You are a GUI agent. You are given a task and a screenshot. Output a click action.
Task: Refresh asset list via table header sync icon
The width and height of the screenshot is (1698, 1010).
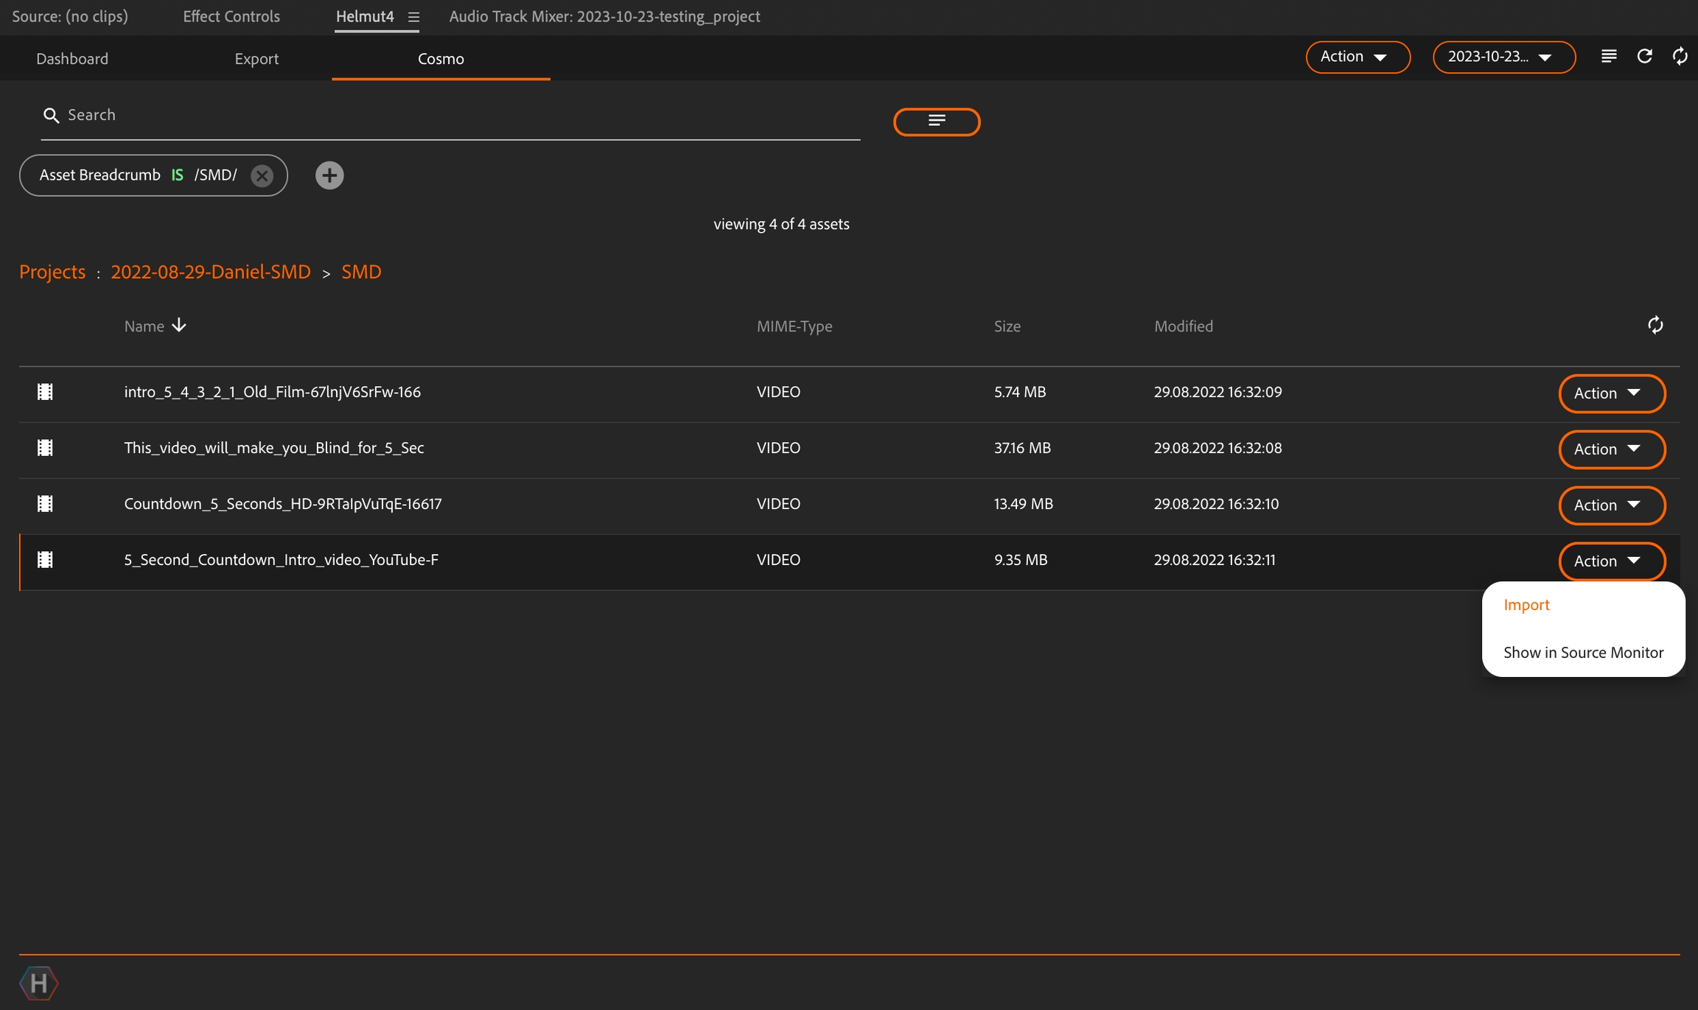tap(1655, 325)
